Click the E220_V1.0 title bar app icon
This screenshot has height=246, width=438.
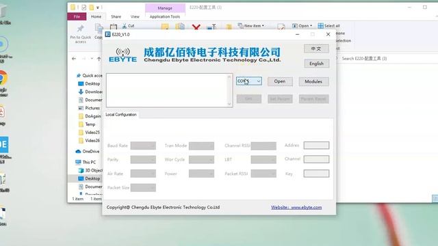click(x=107, y=34)
